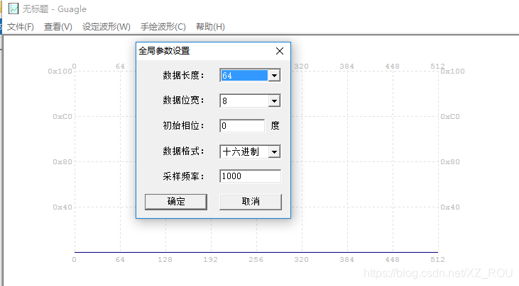Click the 采样频率 input field showing 1000
The height and width of the screenshot is (286, 519).
(250, 176)
